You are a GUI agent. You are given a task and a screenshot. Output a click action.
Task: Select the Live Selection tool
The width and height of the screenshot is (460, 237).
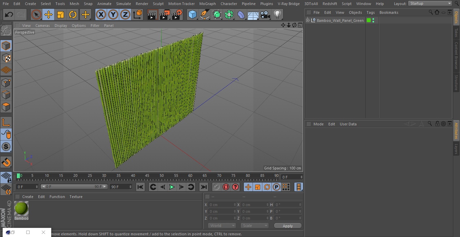pyautogui.click(x=36, y=15)
